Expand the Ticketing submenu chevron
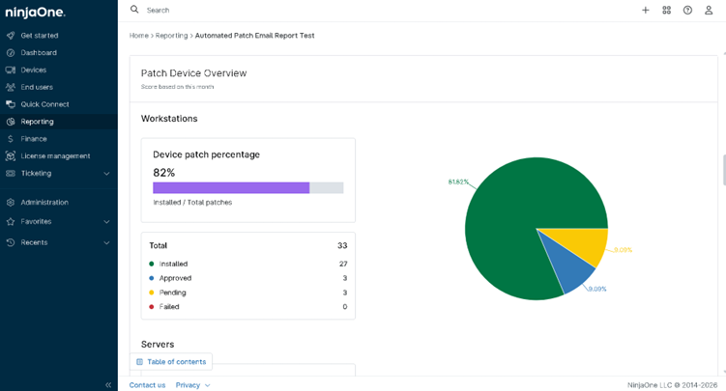The height and width of the screenshot is (391, 726). click(x=106, y=174)
